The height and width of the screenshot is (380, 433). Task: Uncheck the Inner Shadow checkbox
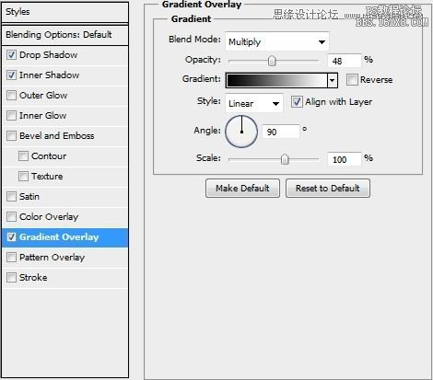(11, 75)
